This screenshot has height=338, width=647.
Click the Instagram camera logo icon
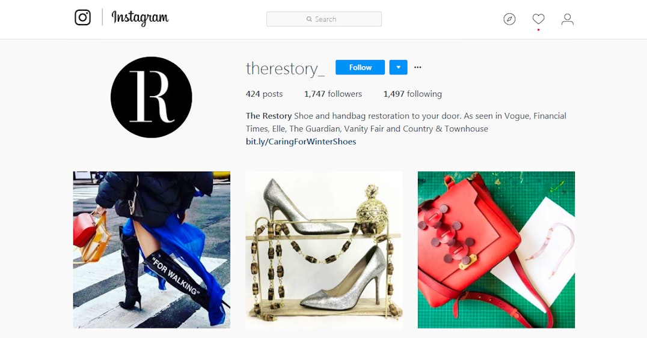[x=82, y=17]
